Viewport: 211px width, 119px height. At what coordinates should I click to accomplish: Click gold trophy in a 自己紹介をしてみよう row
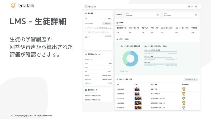coord(184,103)
